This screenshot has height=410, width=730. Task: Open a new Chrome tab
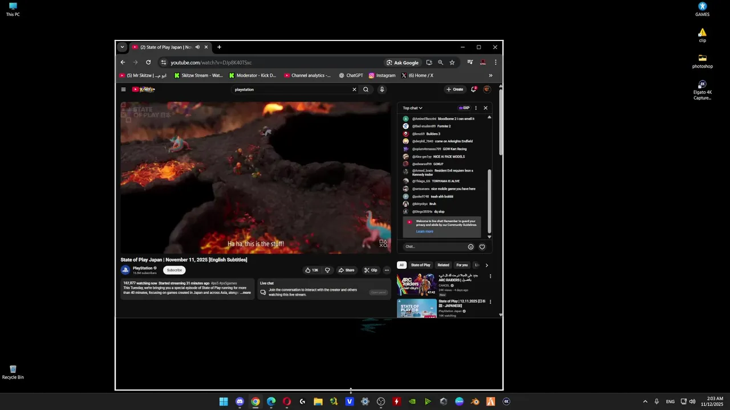pos(219,47)
